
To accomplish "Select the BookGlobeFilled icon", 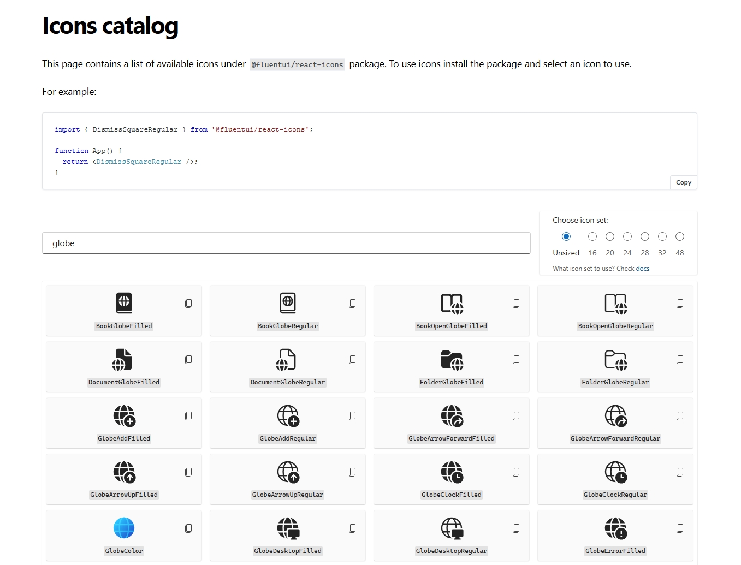I will pos(123,303).
